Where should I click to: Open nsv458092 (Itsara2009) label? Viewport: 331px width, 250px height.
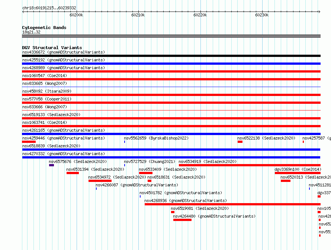47,91
